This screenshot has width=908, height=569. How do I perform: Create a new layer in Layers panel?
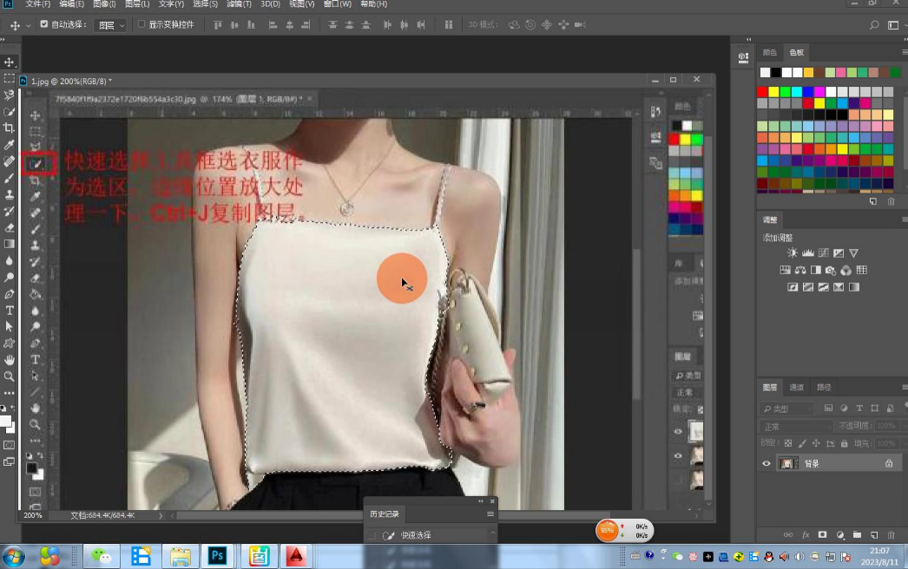(x=874, y=535)
